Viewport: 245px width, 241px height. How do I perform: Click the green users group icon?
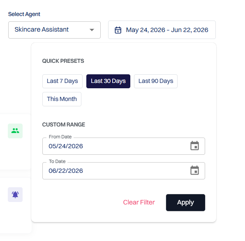tap(15, 131)
